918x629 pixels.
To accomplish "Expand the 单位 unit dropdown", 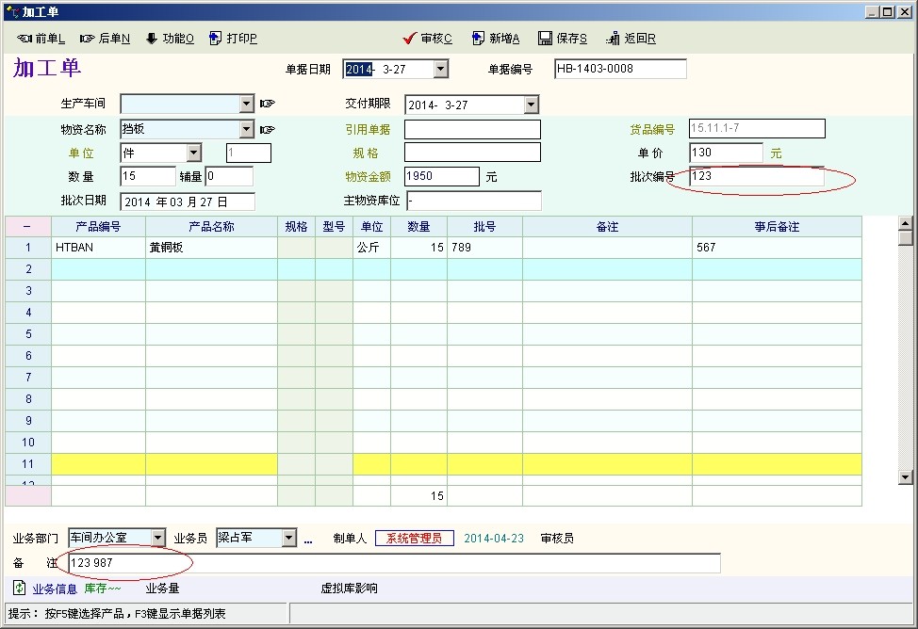I will 193,153.
